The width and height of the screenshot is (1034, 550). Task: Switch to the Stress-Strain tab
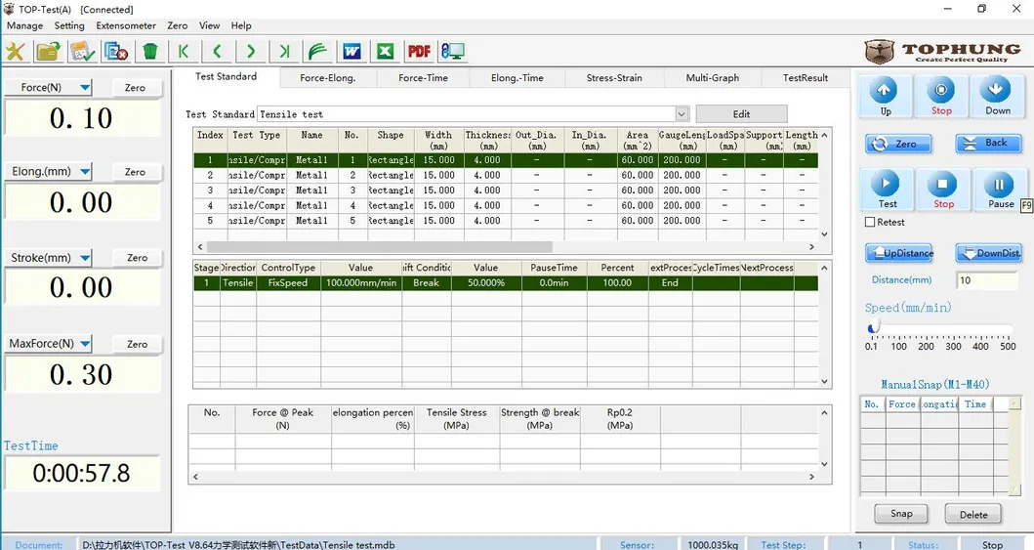click(614, 78)
